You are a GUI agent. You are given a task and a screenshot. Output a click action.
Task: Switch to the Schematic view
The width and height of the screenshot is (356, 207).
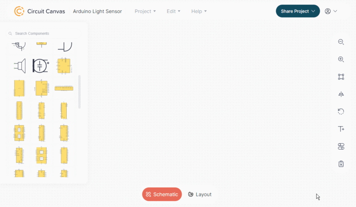[162, 194]
